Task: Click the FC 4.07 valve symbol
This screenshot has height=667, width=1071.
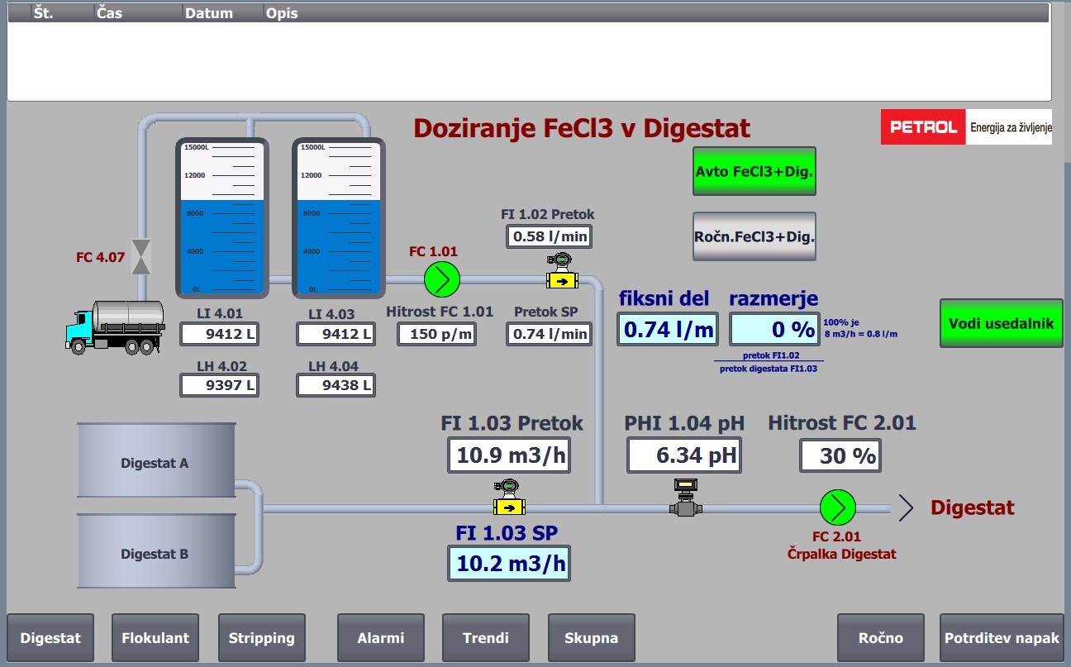Action: coord(143,257)
